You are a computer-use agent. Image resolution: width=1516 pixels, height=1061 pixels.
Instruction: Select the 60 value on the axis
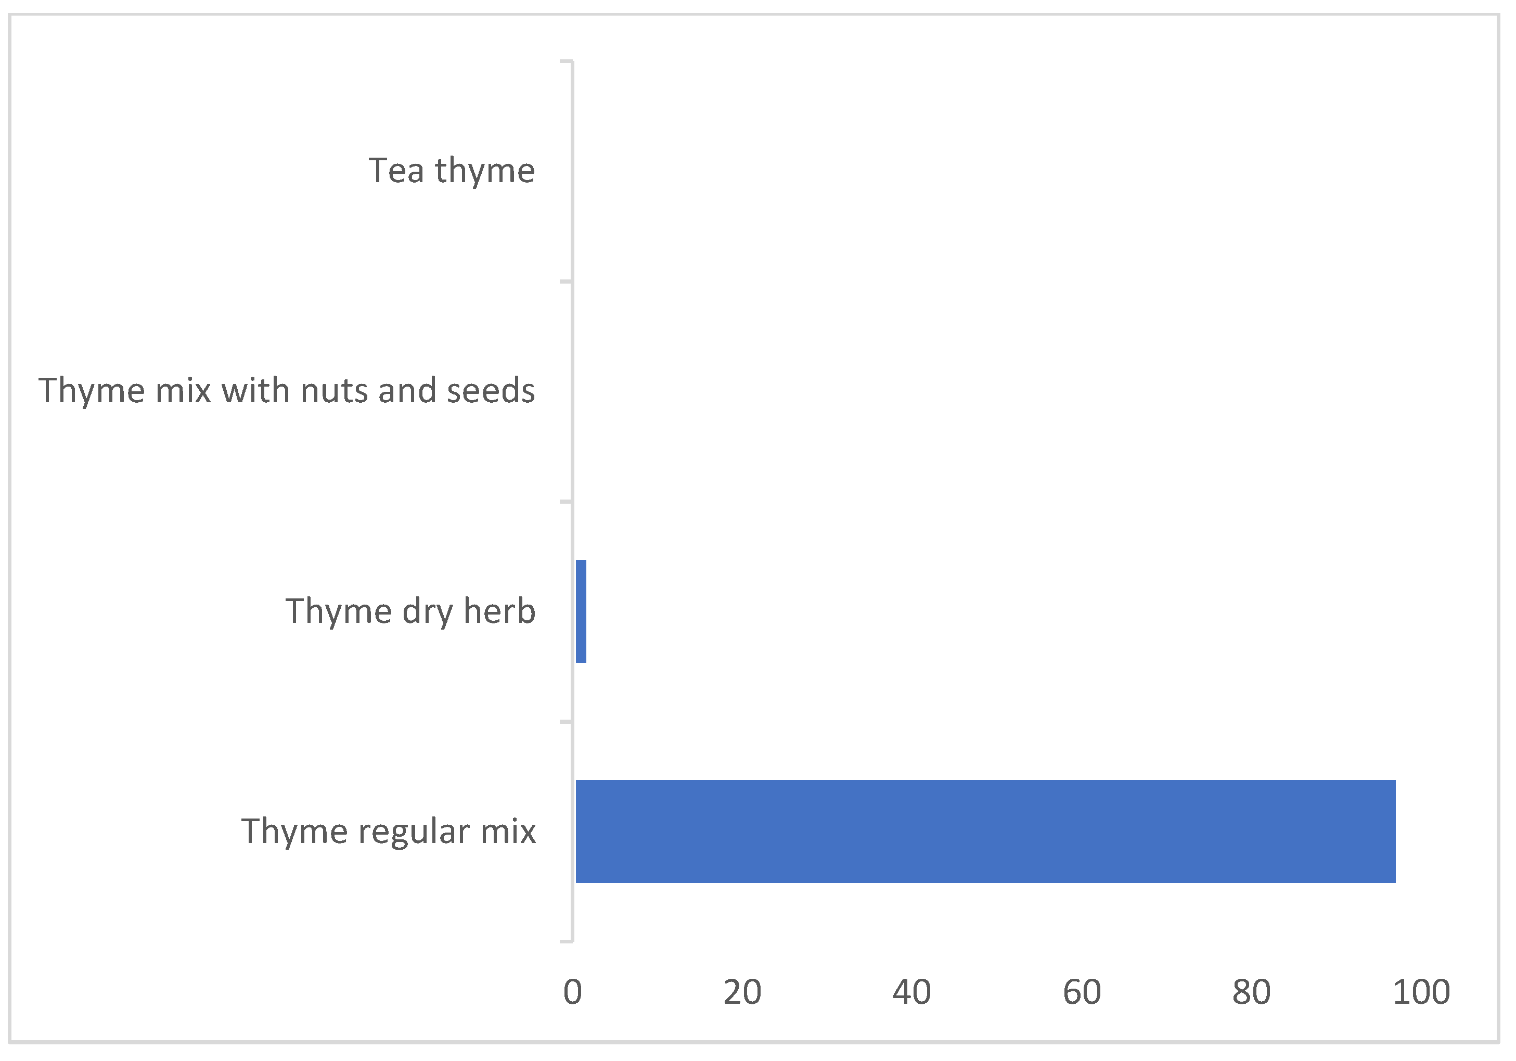[x=1082, y=992]
